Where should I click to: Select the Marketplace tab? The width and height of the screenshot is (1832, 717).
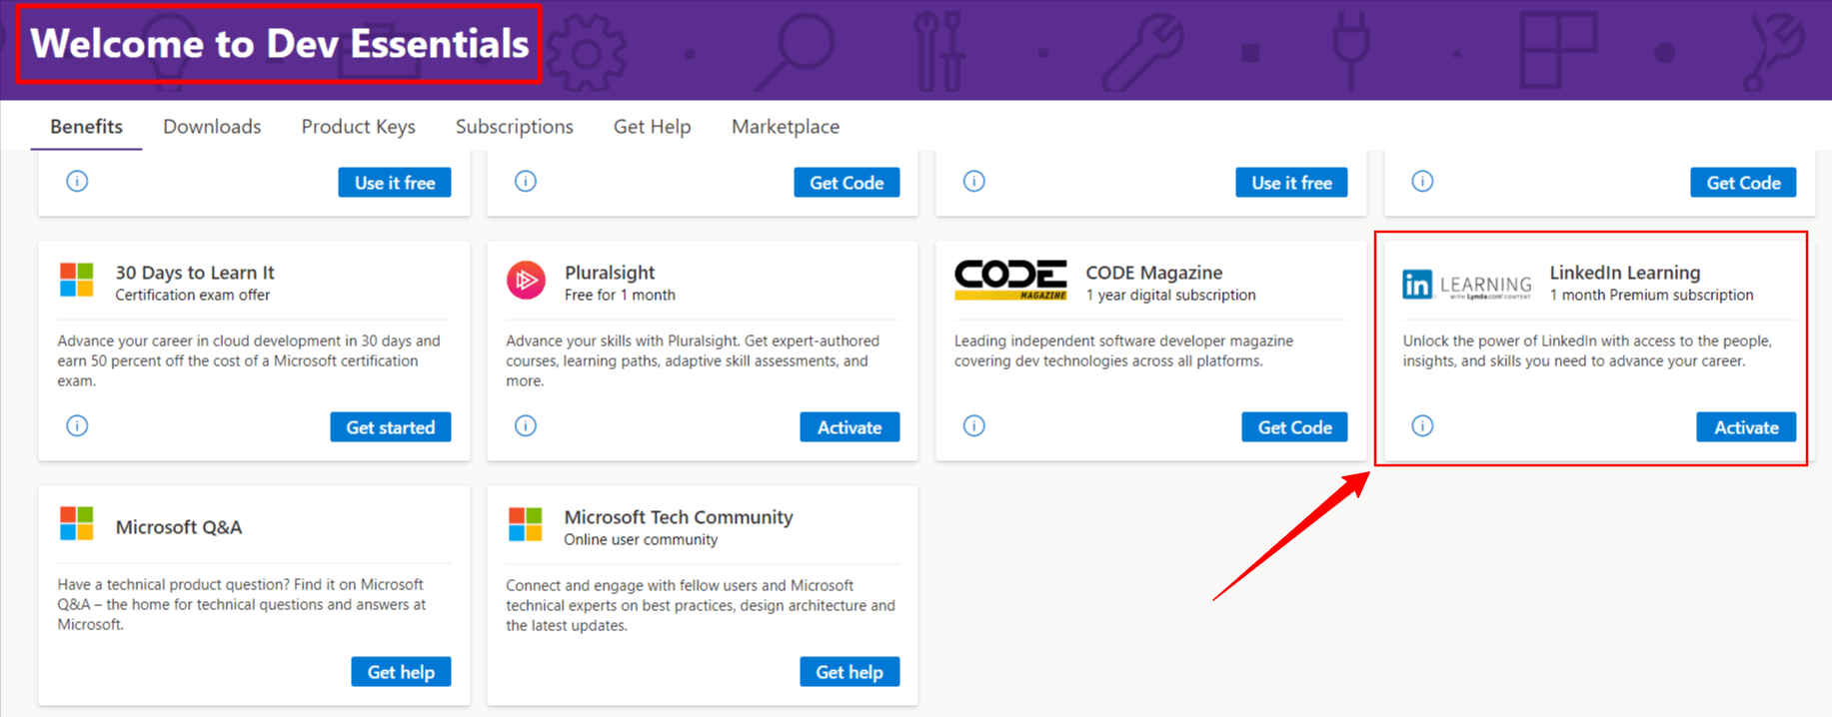pyautogui.click(x=785, y=127)
